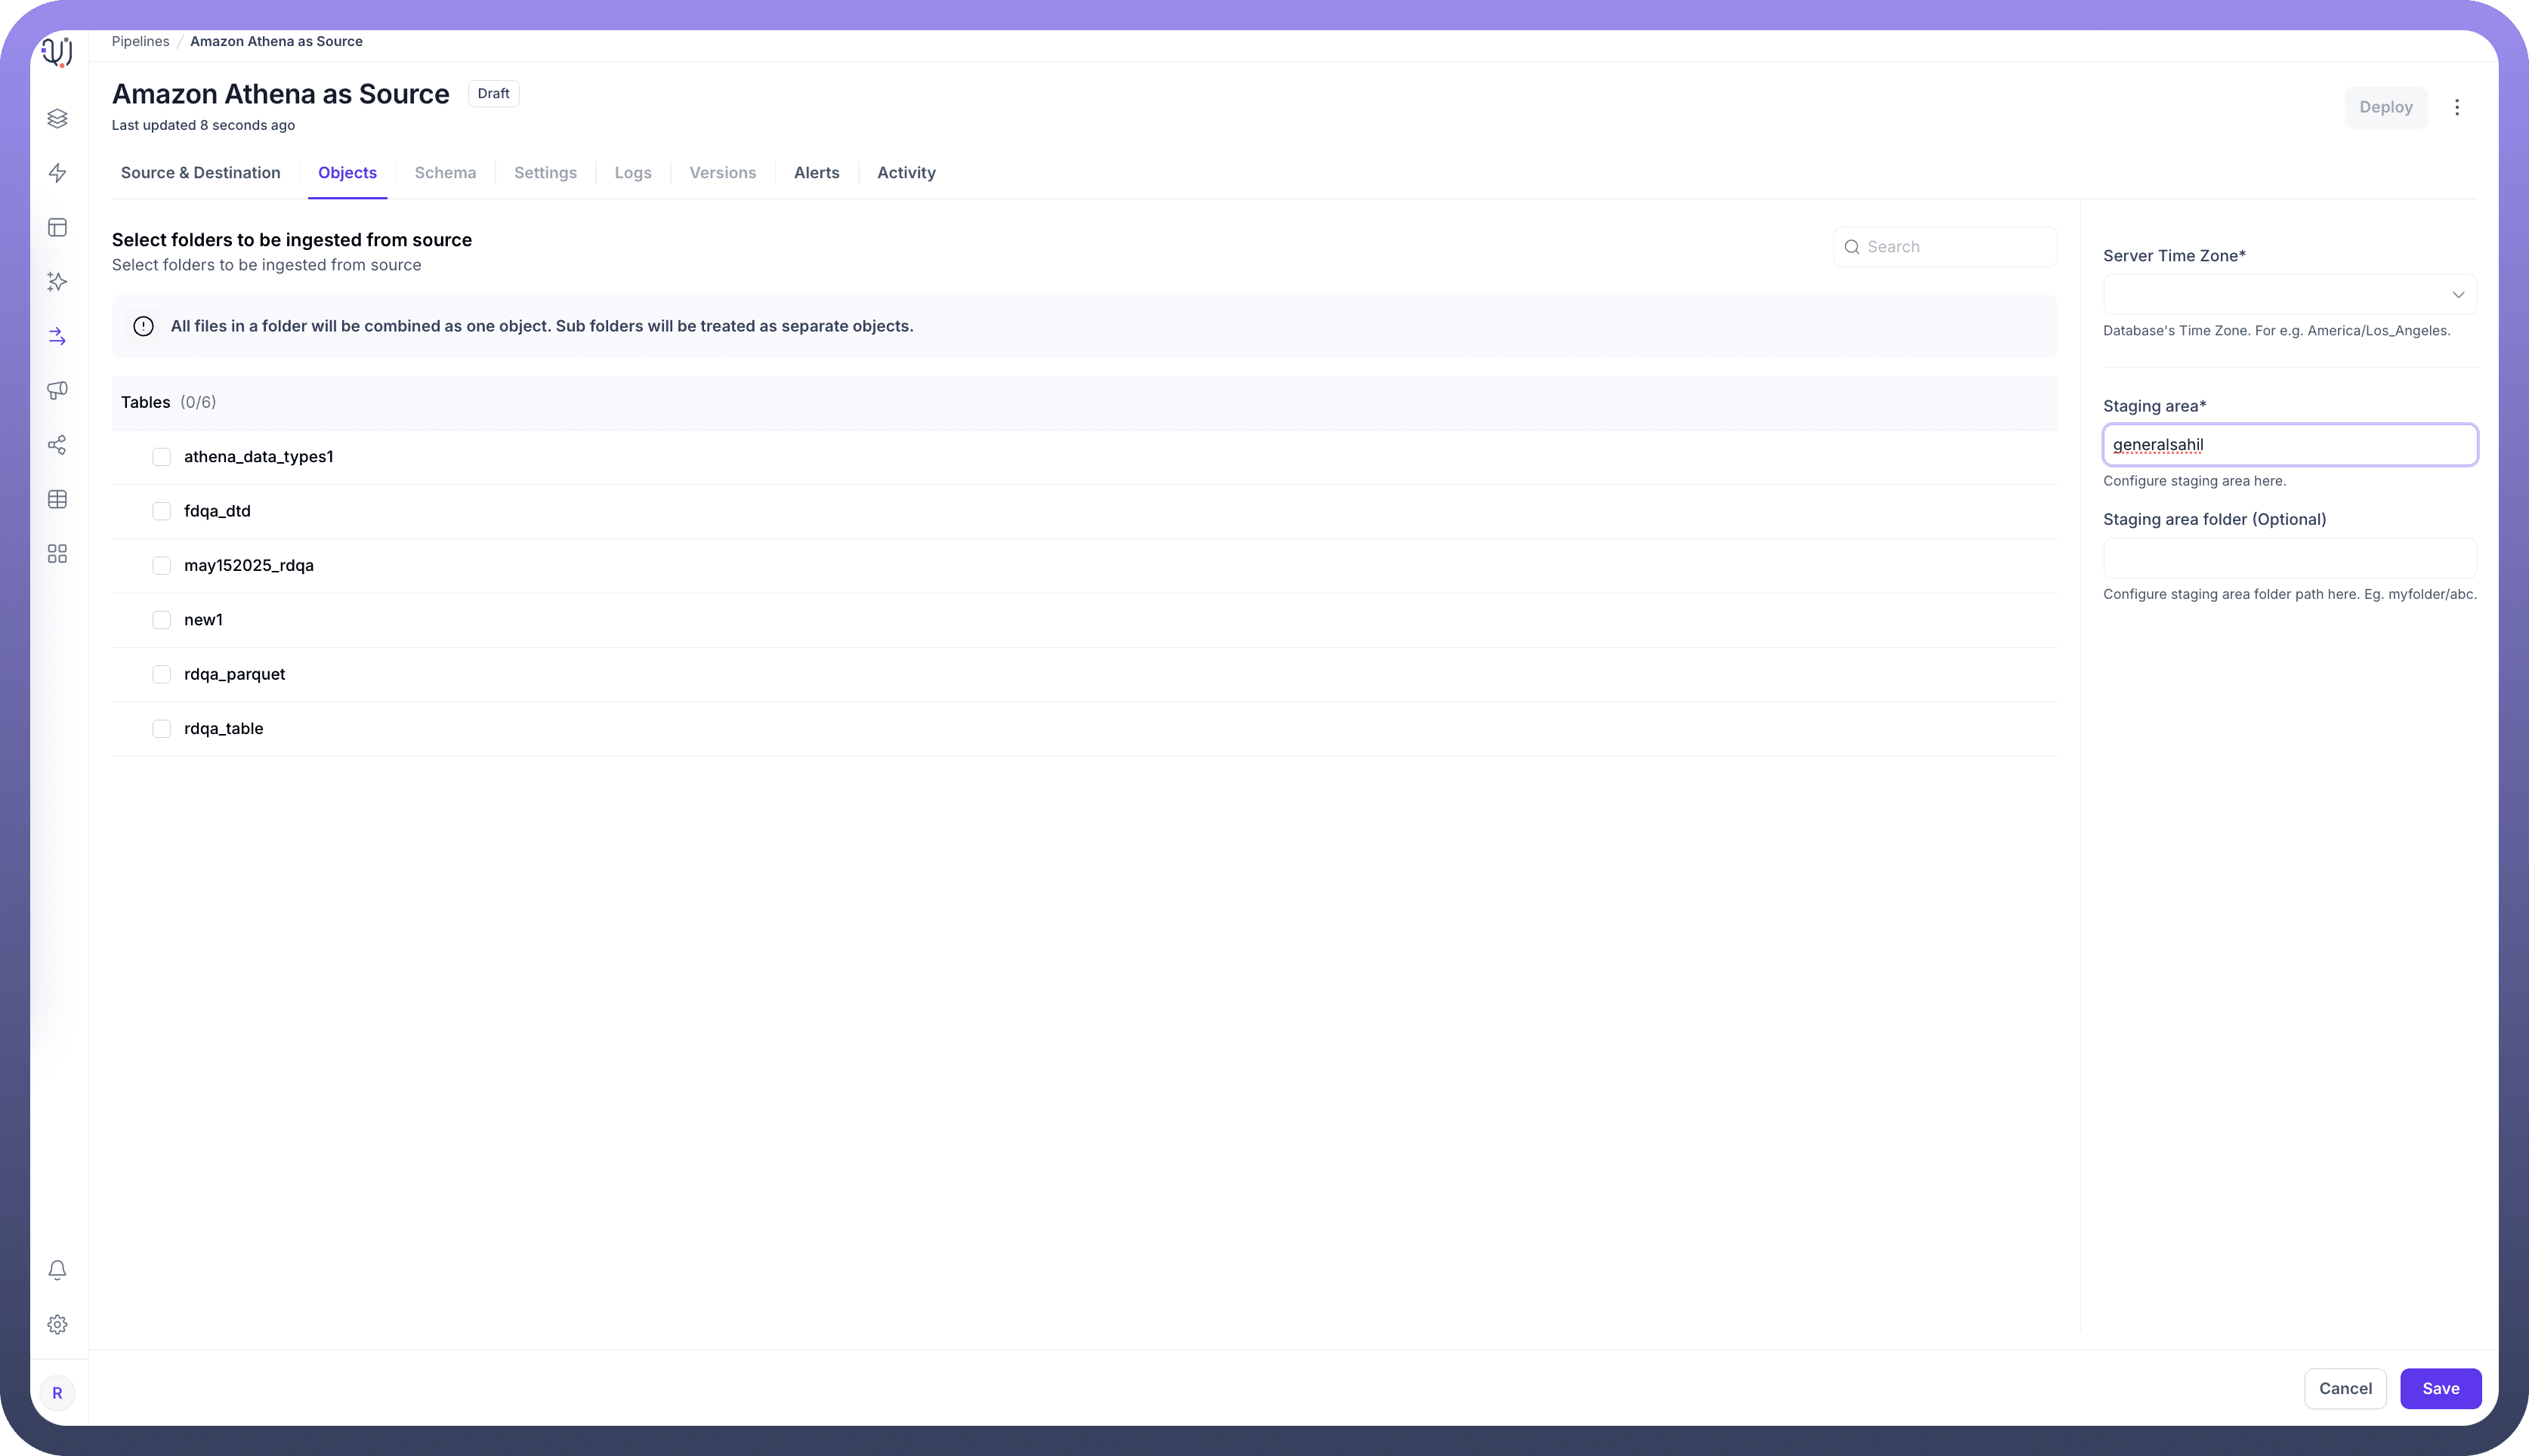The height and width of the screenshot is (1456, 2529).
Task: Select the rdqa_parquet table checkbox
Action: [161, 674]
